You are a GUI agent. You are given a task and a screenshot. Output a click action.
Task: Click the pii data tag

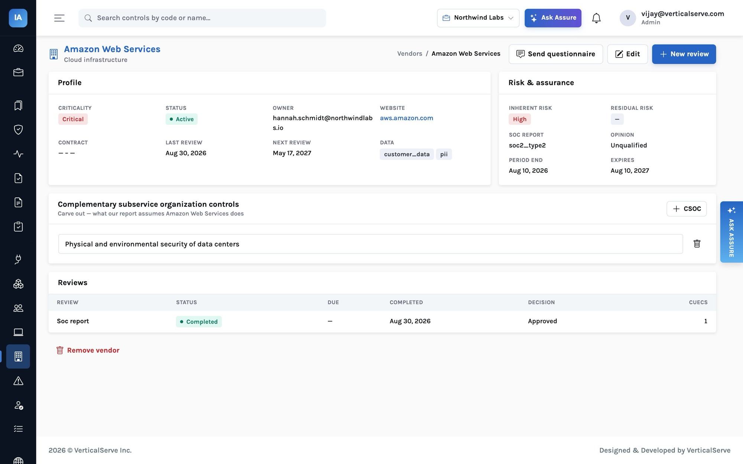[444, 154]
